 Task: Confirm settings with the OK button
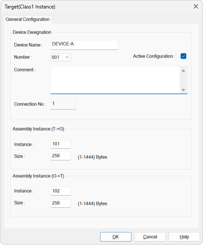(x=116, y=237)
